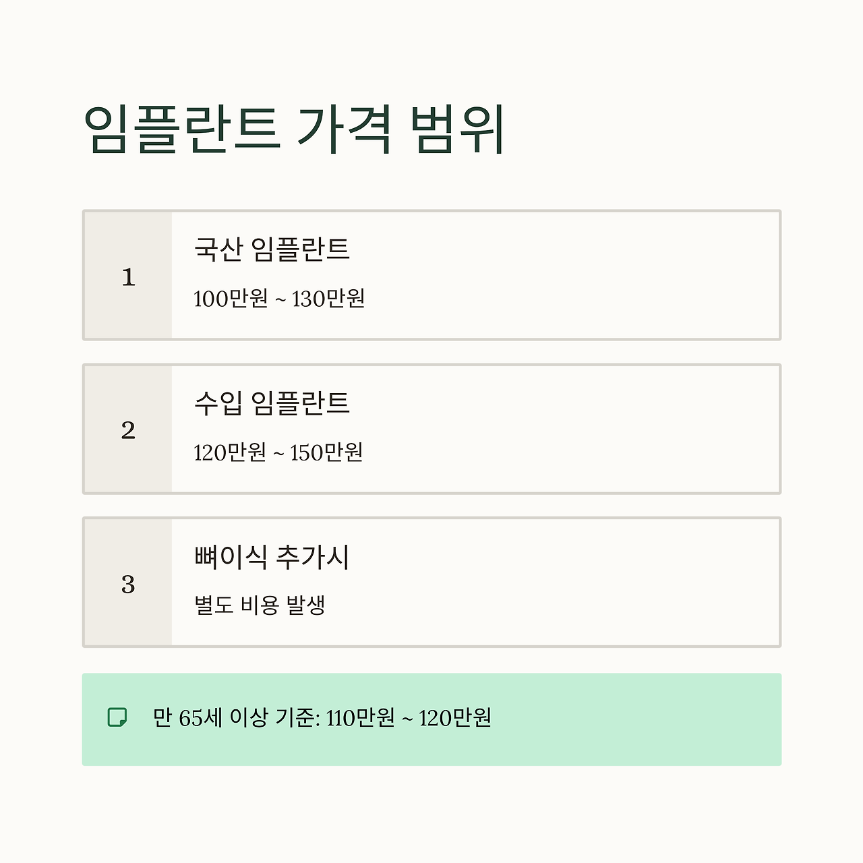This screenshot has height=863, width=863.
Task: Select the 국산 임플란트 heading
Action: (x=272, y=249)
